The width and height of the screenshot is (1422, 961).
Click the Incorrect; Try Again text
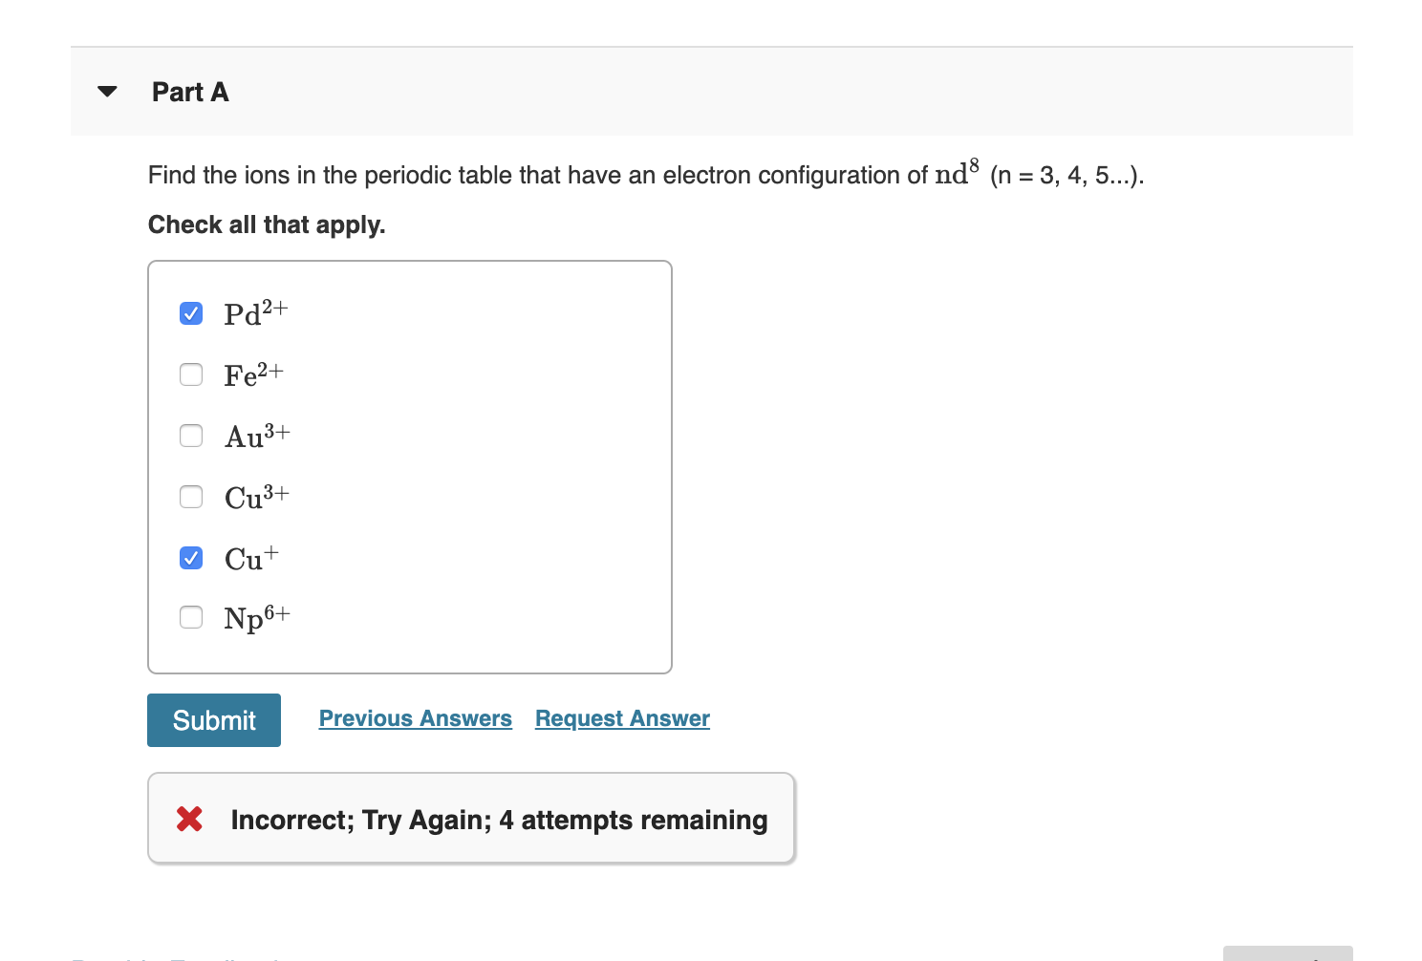pos(498,819)
